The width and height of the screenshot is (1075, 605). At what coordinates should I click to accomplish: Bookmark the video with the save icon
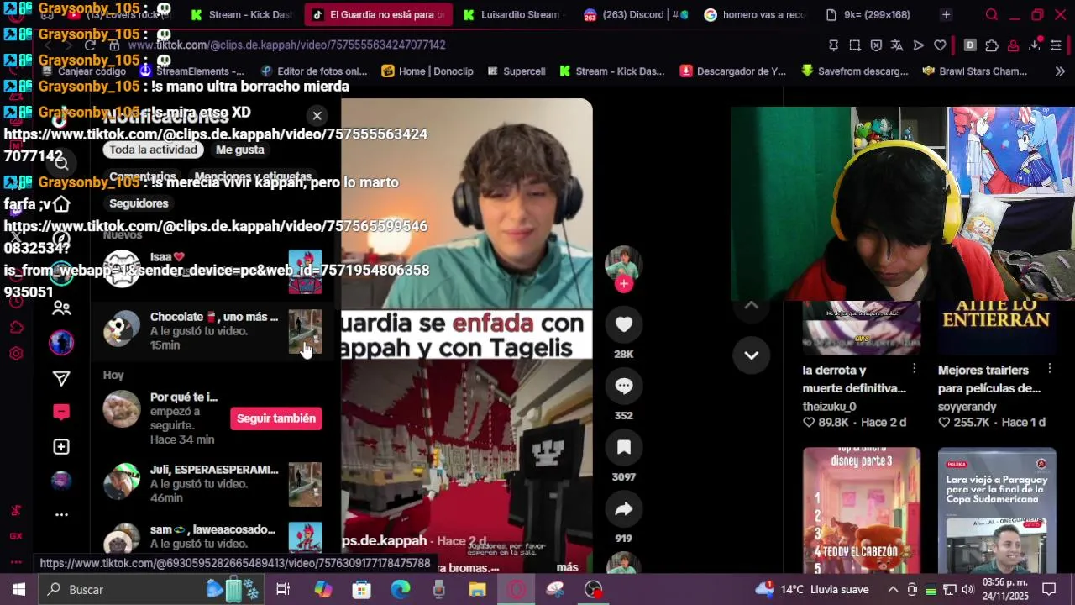pos(623,447)
